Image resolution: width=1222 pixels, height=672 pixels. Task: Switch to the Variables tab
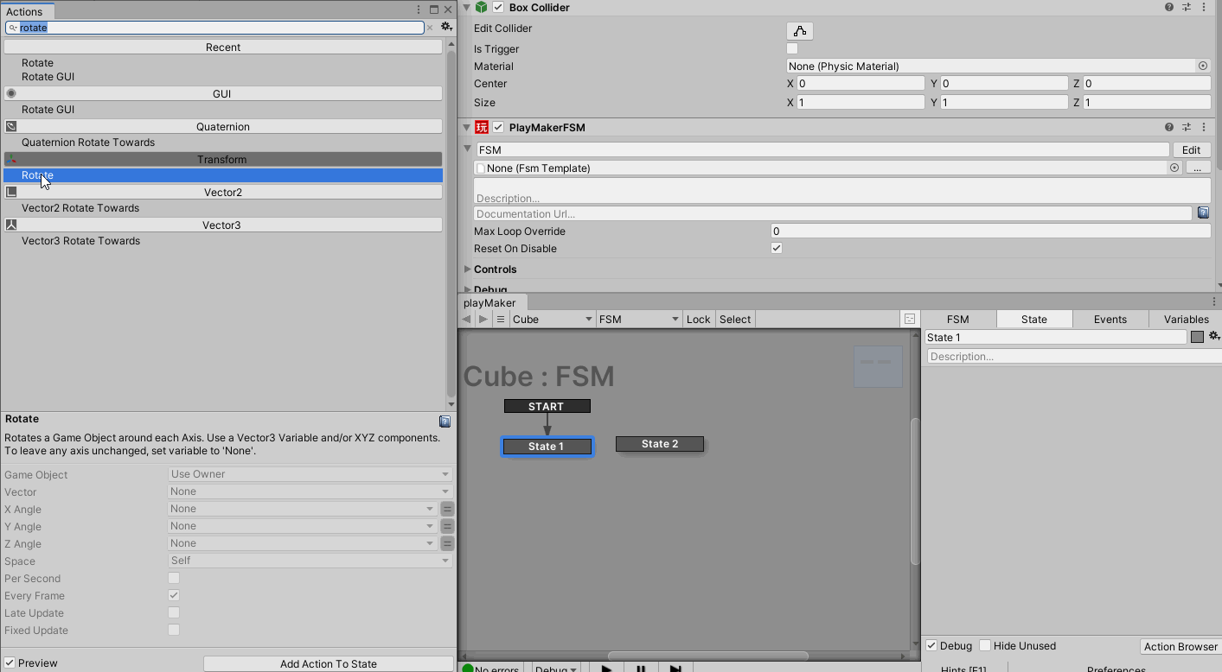(x=1186, y=319)
